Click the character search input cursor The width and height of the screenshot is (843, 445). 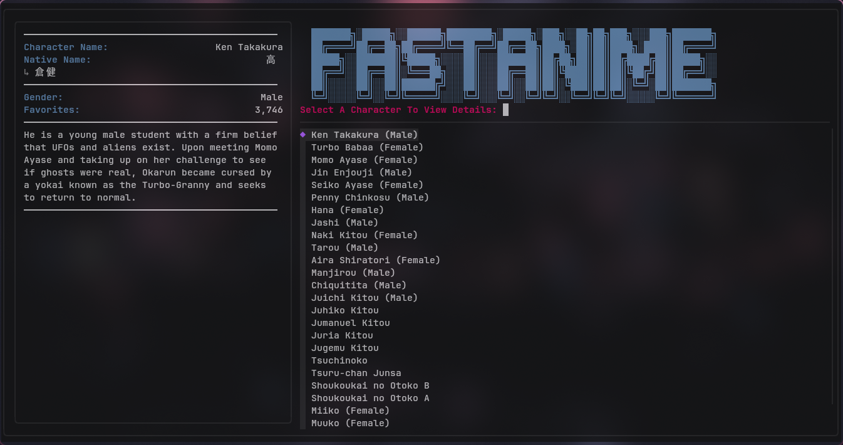(505, 109)
